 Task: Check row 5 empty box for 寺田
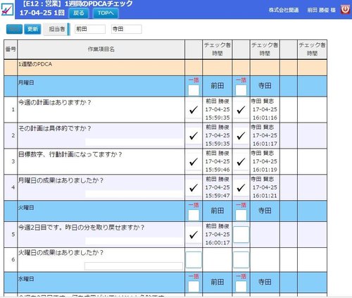coord(241,235)
